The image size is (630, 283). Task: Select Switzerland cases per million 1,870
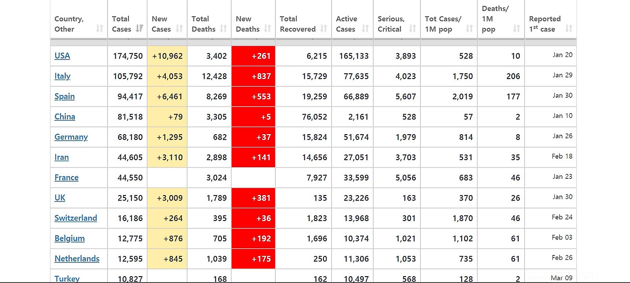pyautogui.click(x=463, y=218)
